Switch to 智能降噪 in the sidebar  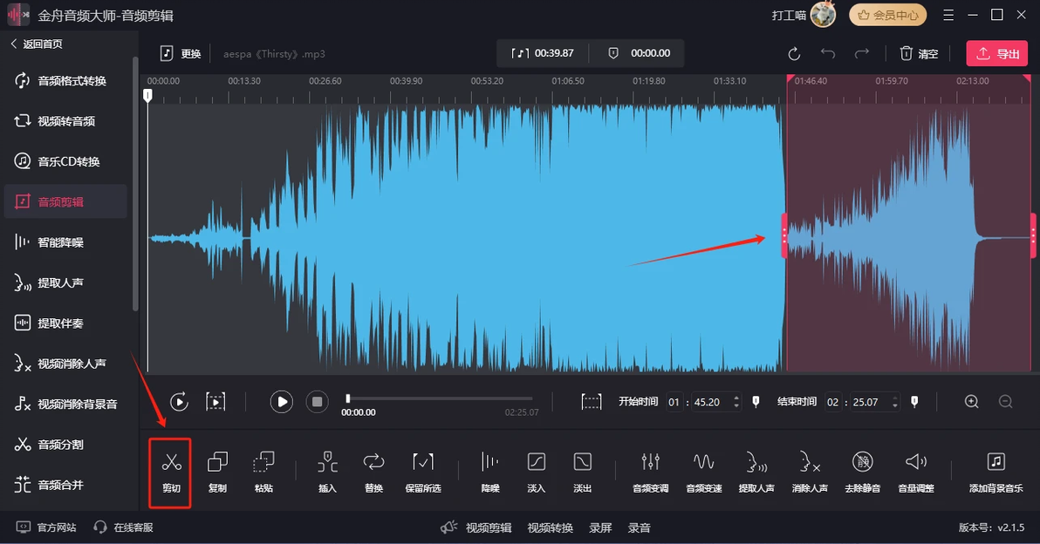[x=60, y=242]
